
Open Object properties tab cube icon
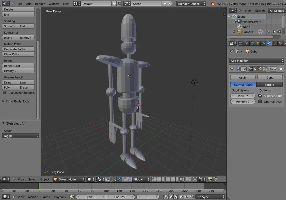(x=258, y=43)
